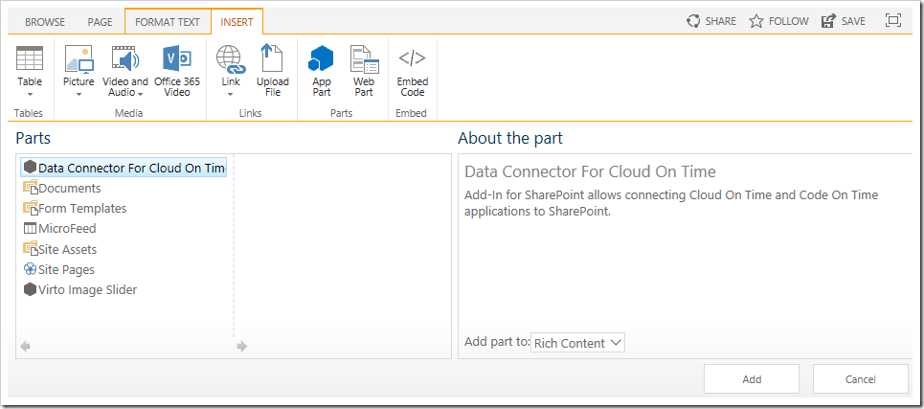Click the Add button
The height and width of the screenshot is (409, 924).
752,379
